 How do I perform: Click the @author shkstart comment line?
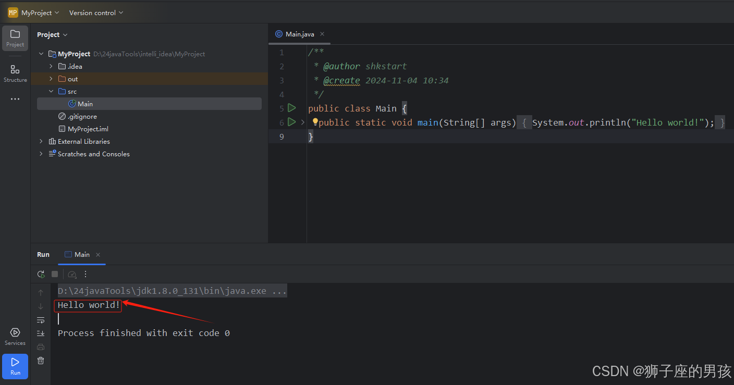(x=360, y=66)
